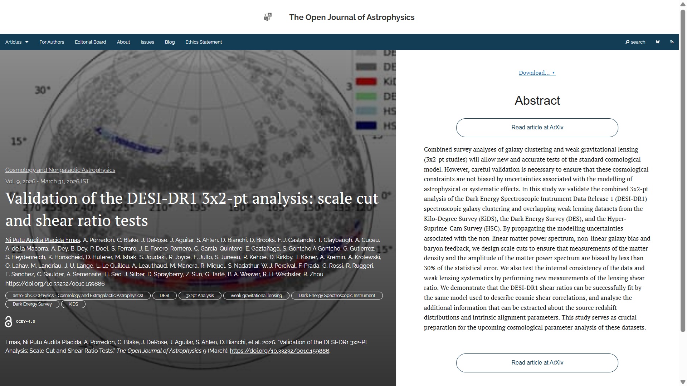Open the Cosmology and Nongalactic Astrophysics section link
687x386 pixels.
point(60,170)
